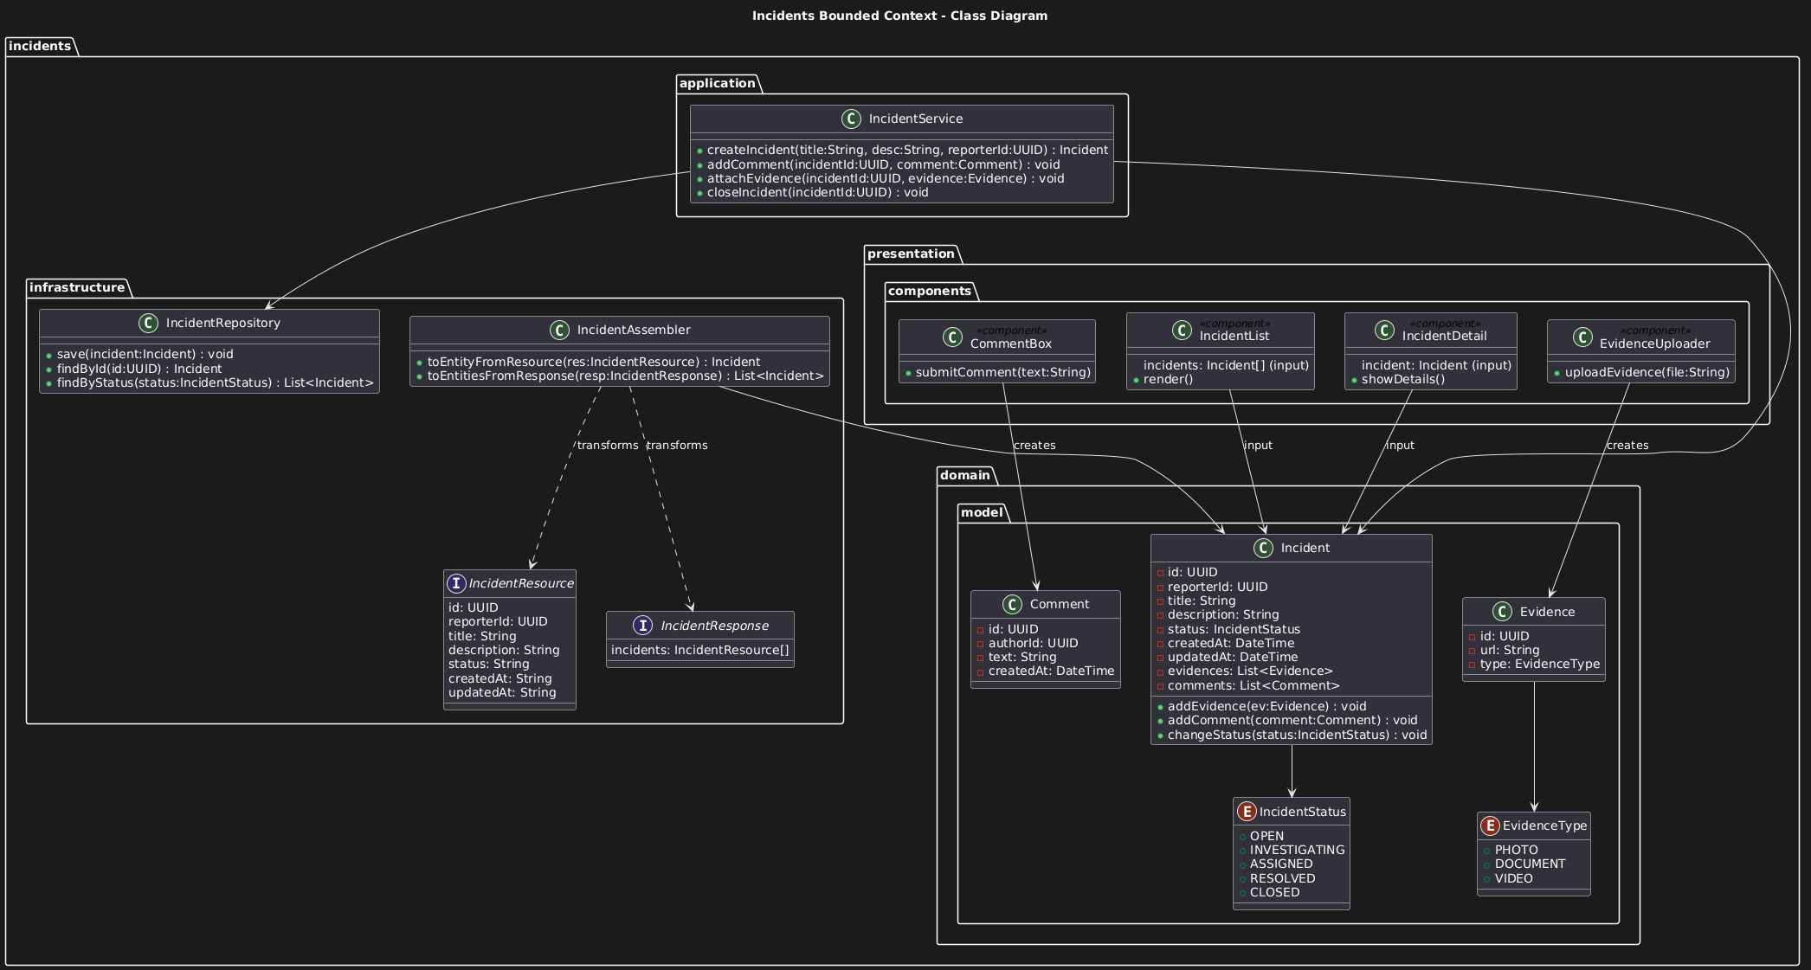Select the presentation package tab
Image resolution: width=1811 pixels, height=970 pixels.
coord(911,254)
